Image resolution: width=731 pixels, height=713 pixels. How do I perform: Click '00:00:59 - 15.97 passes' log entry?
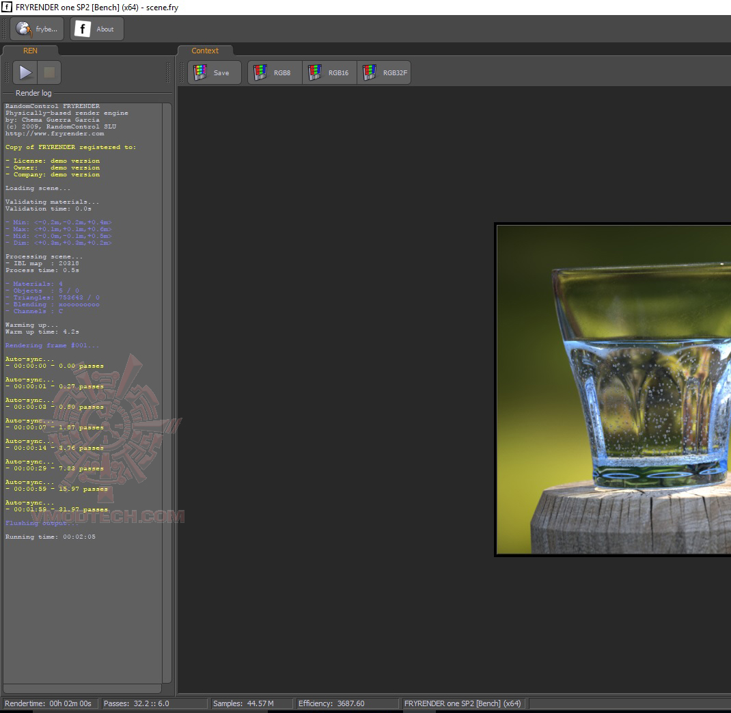(57, 489)
